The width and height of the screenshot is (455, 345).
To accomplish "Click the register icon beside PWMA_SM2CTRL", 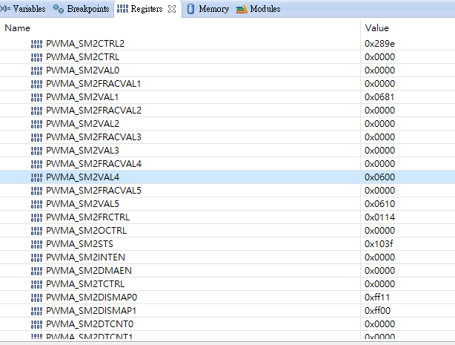I will click(36, 57).
